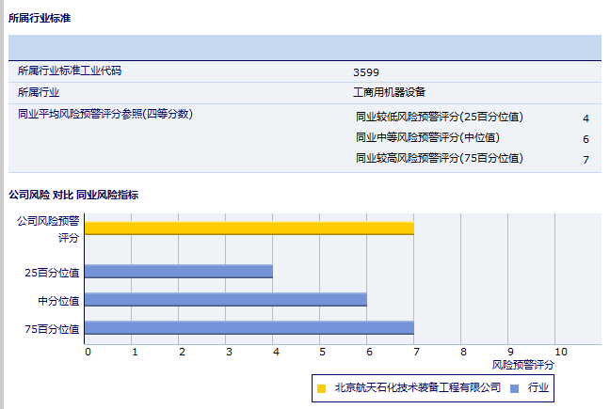
Task: Select the industry code value 3599
Action: click(x=364, y=71)
